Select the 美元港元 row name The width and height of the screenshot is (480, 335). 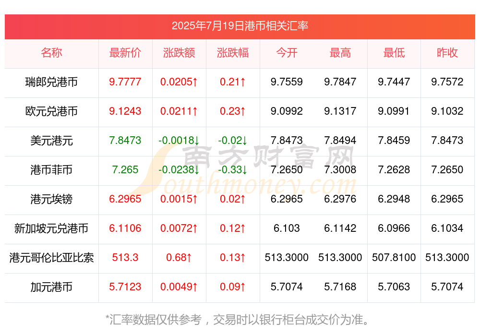(51, 141)
